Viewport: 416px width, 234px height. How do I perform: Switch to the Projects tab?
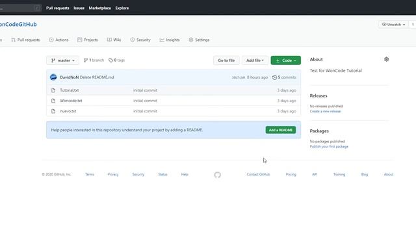point(88,40)
